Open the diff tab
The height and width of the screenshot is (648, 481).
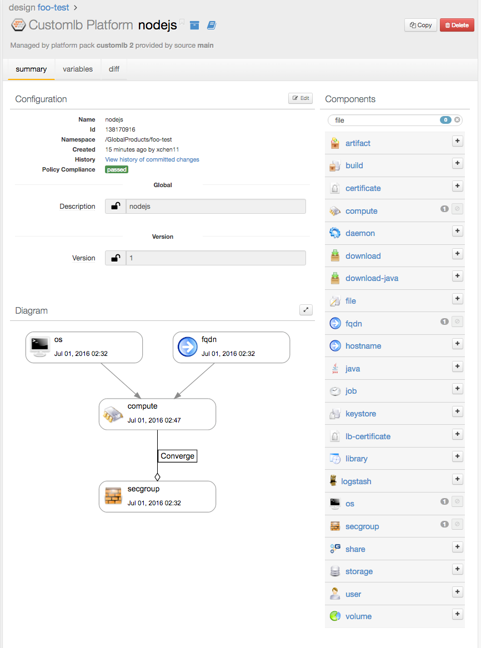114,69
